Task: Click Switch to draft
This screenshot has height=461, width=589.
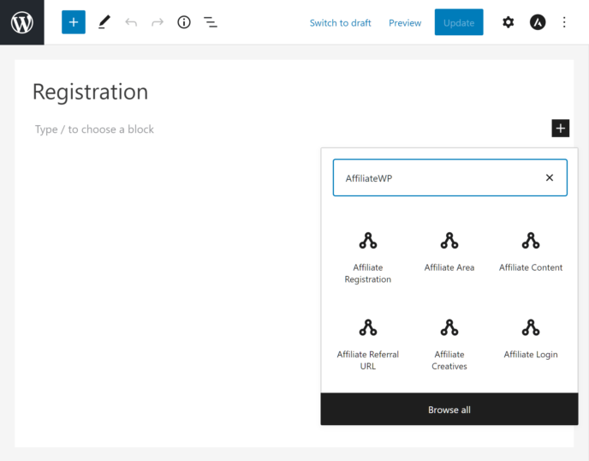Action: pos(340,23)
